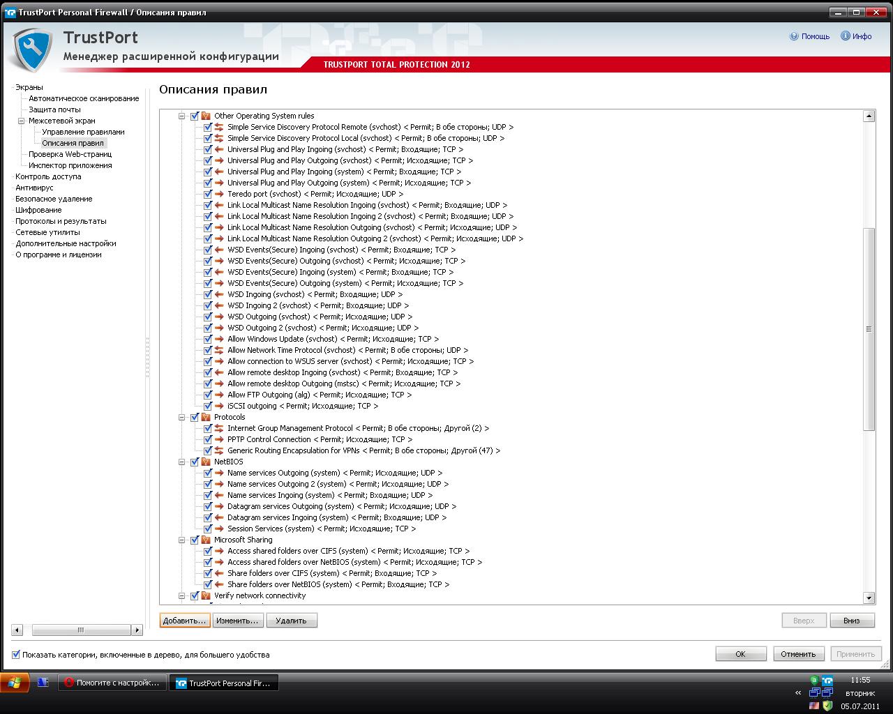The image size is (893, 714).
Task: Open Инспектор приложения in the sidebar
Action: pos(70,165)
